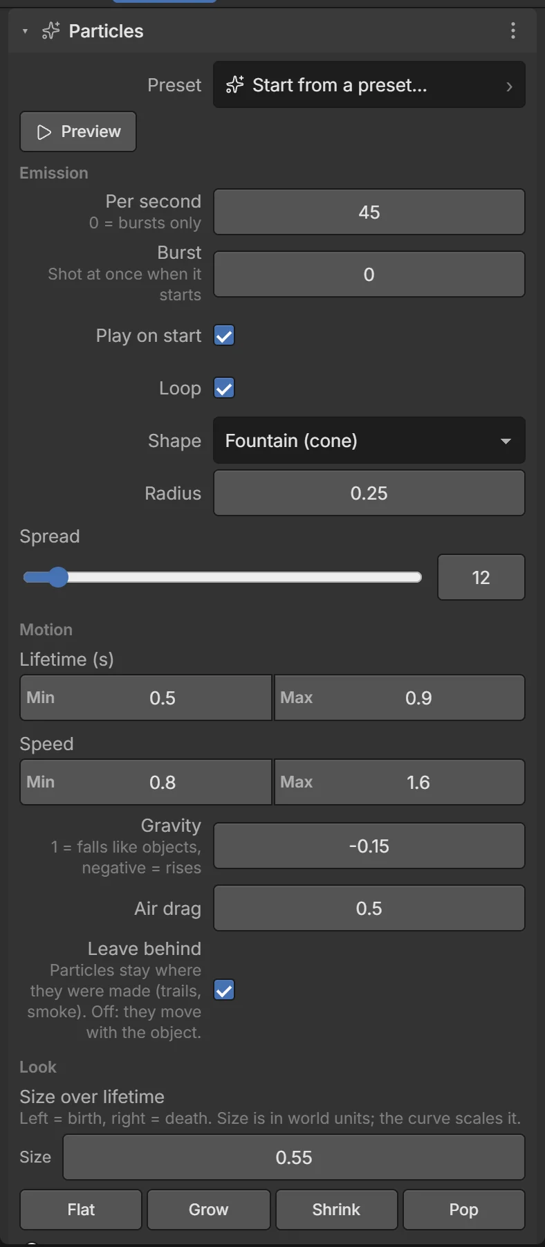Click the play triangle icon on Preview
545x1247 pixels.
pos(44,132)
